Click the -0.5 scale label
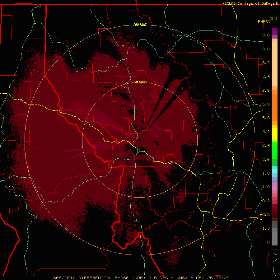 coord(265,215)
